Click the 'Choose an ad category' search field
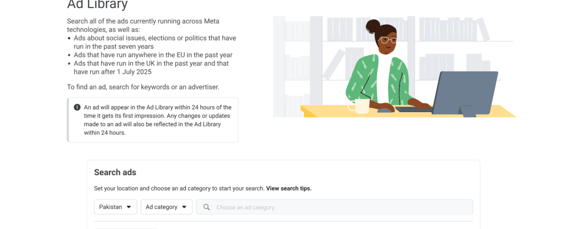Screen dimensions: 561x229 click(335, 207)
